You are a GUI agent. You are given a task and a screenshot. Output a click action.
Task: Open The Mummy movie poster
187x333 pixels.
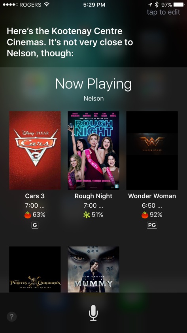tap(93, 269)
